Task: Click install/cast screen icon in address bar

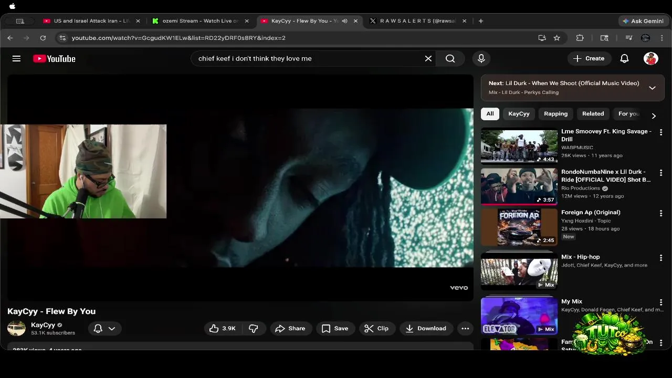Action: (542, 38)
